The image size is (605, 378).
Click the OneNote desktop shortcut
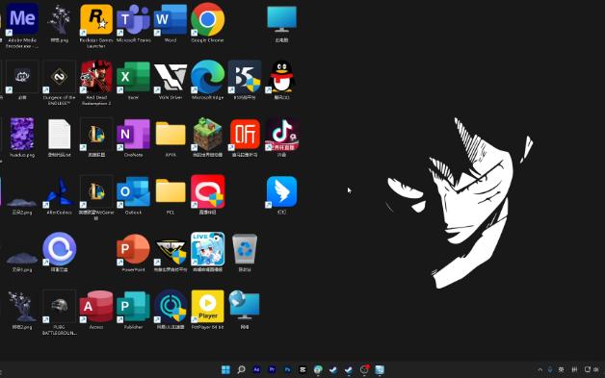[x=133, y=138]
